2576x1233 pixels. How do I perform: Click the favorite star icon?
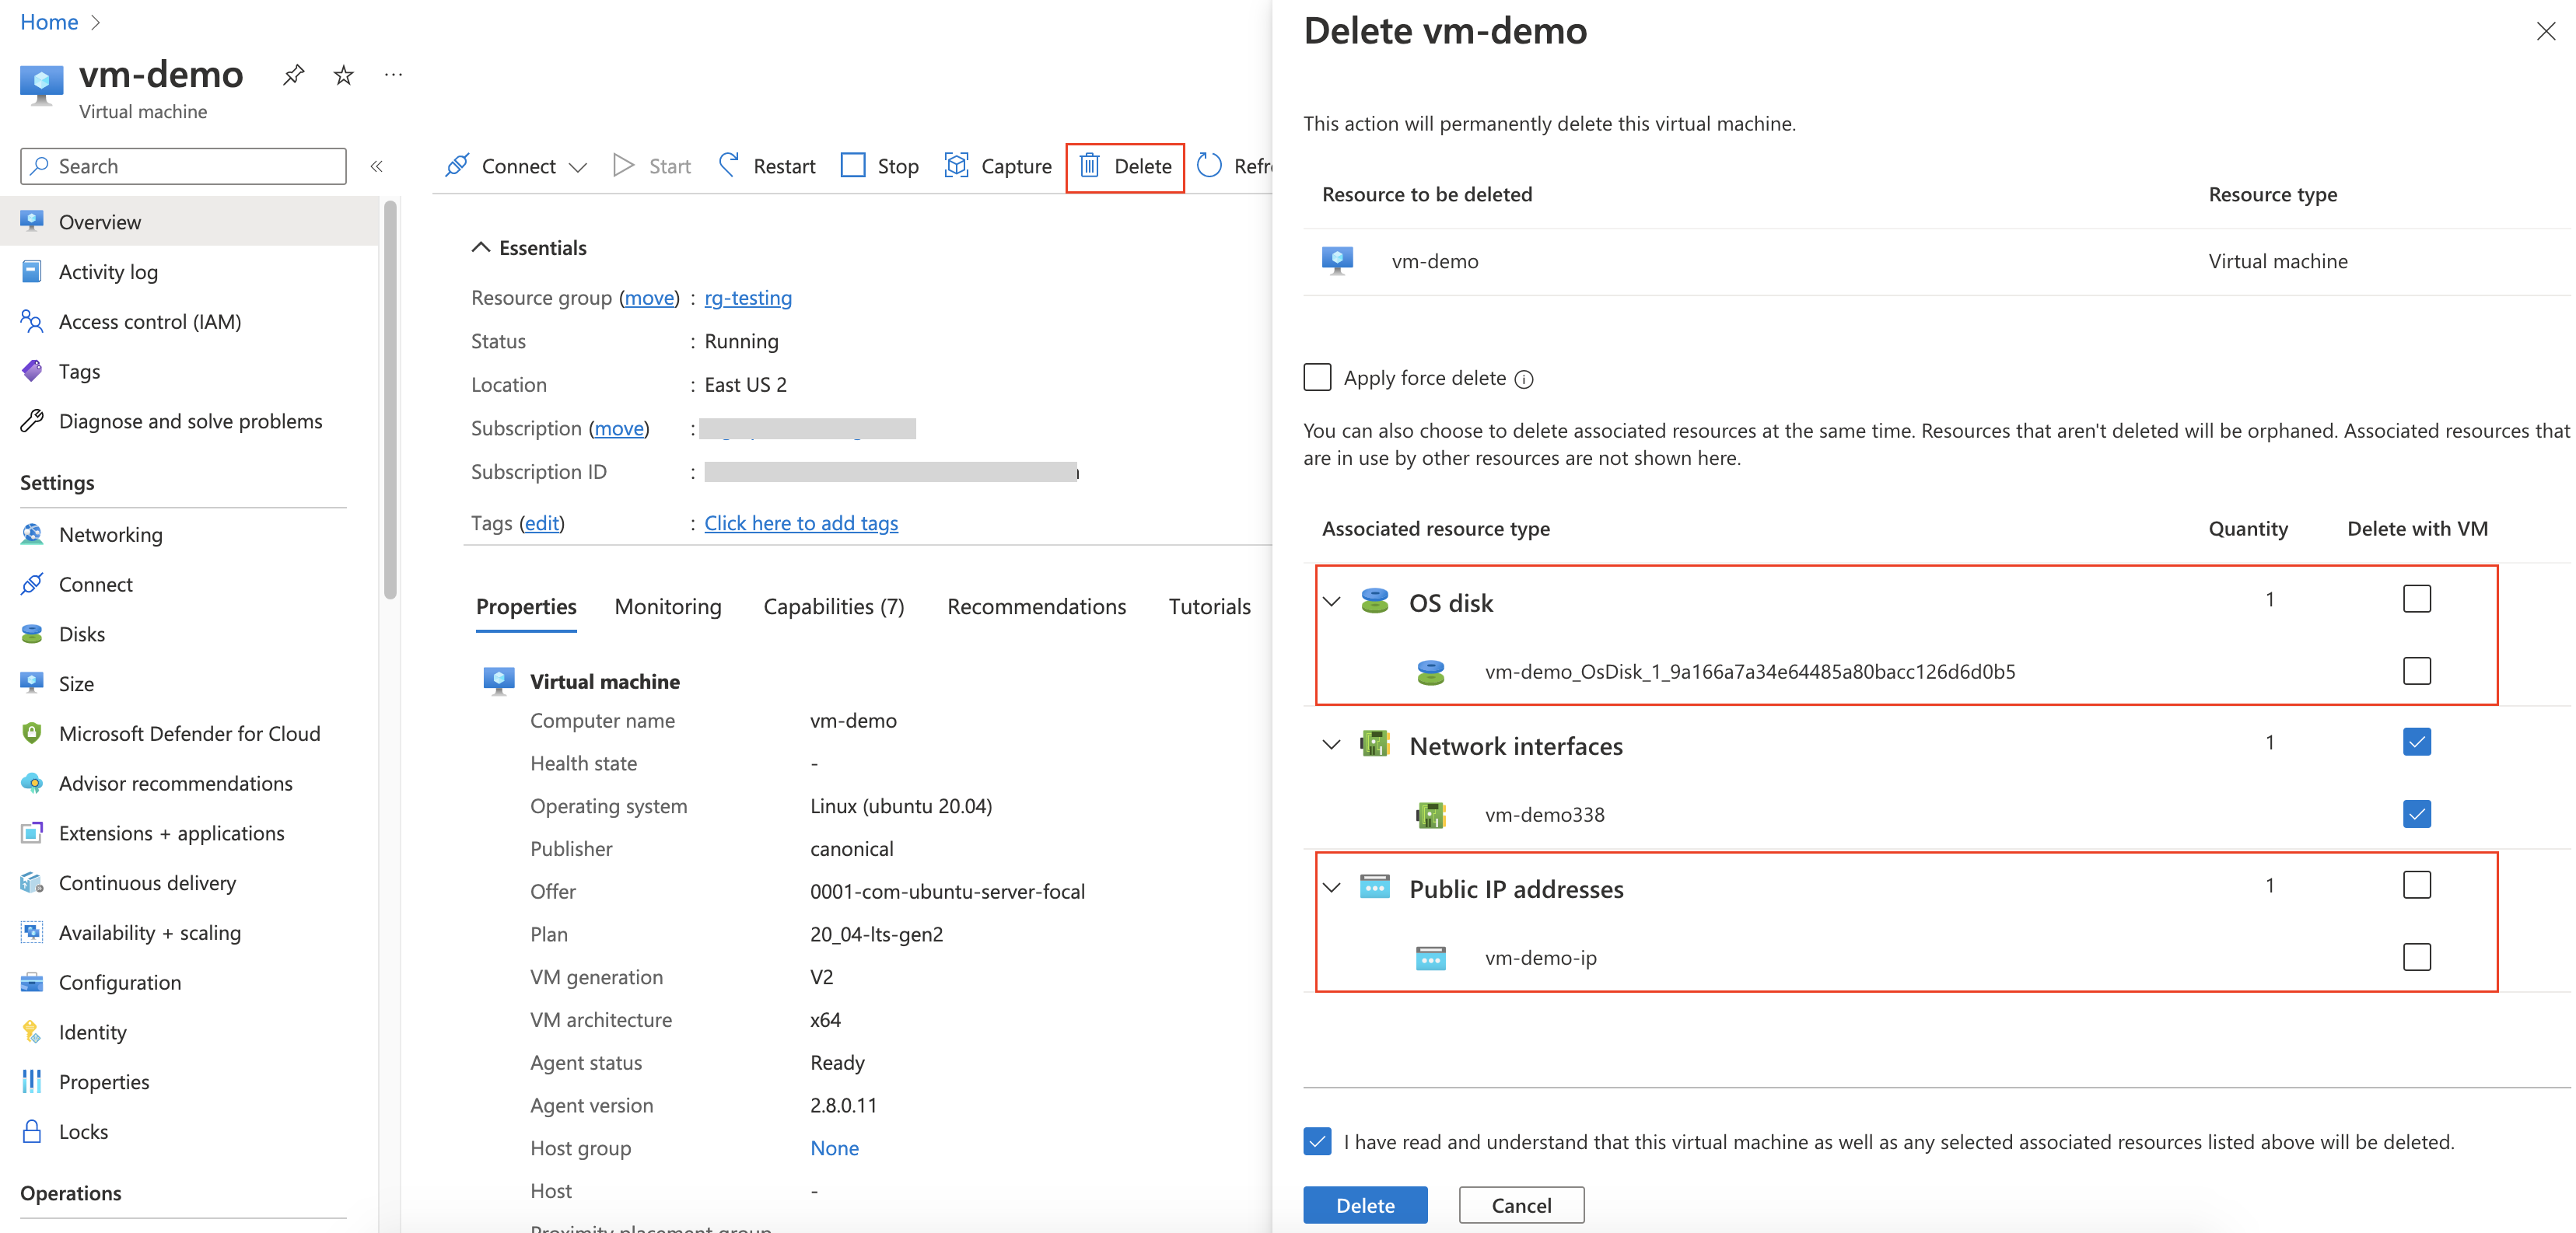[343, 75]
